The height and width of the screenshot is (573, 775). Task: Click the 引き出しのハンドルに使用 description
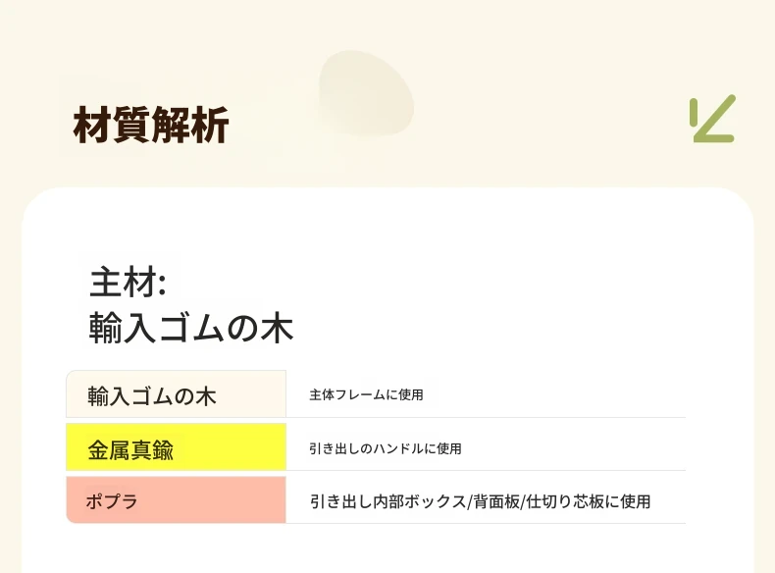385,448
